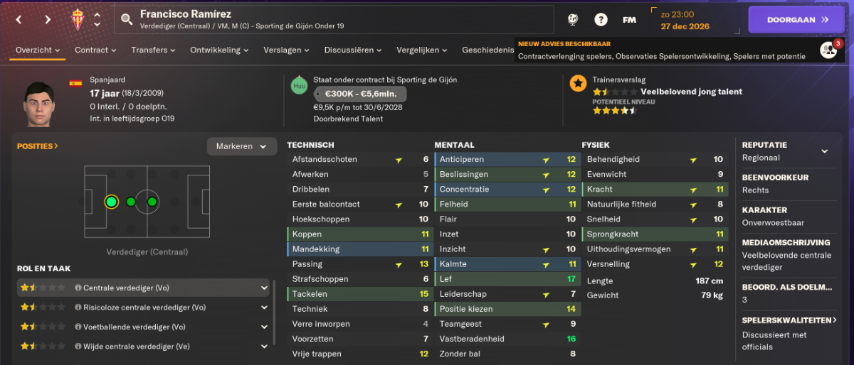
Task: Go forward with the right arrow
Action: [48, 19]
